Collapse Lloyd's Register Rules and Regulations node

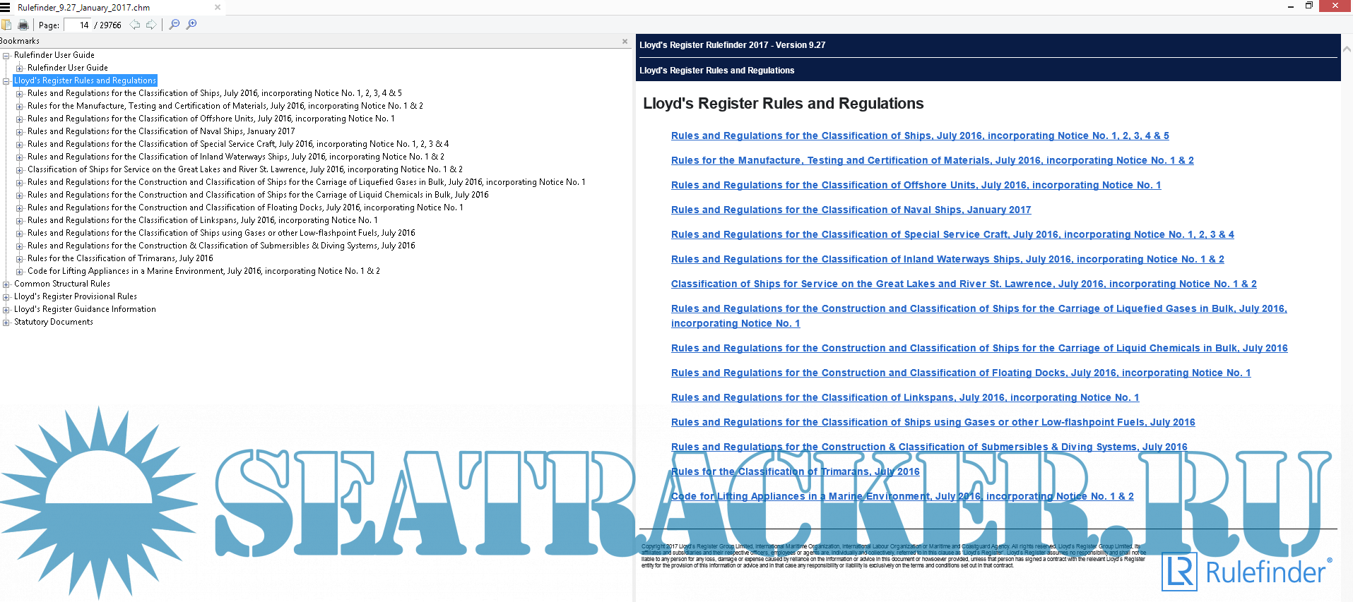click(6, 81)
